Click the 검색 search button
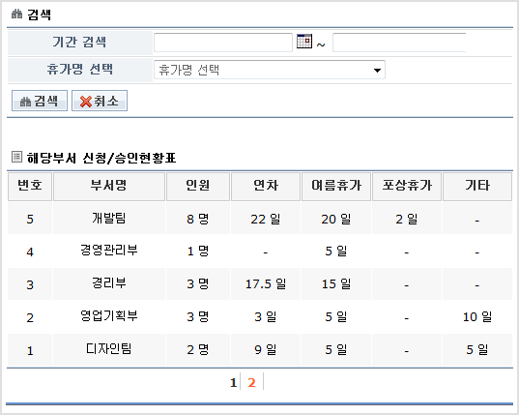 click(x=40, y=101)
